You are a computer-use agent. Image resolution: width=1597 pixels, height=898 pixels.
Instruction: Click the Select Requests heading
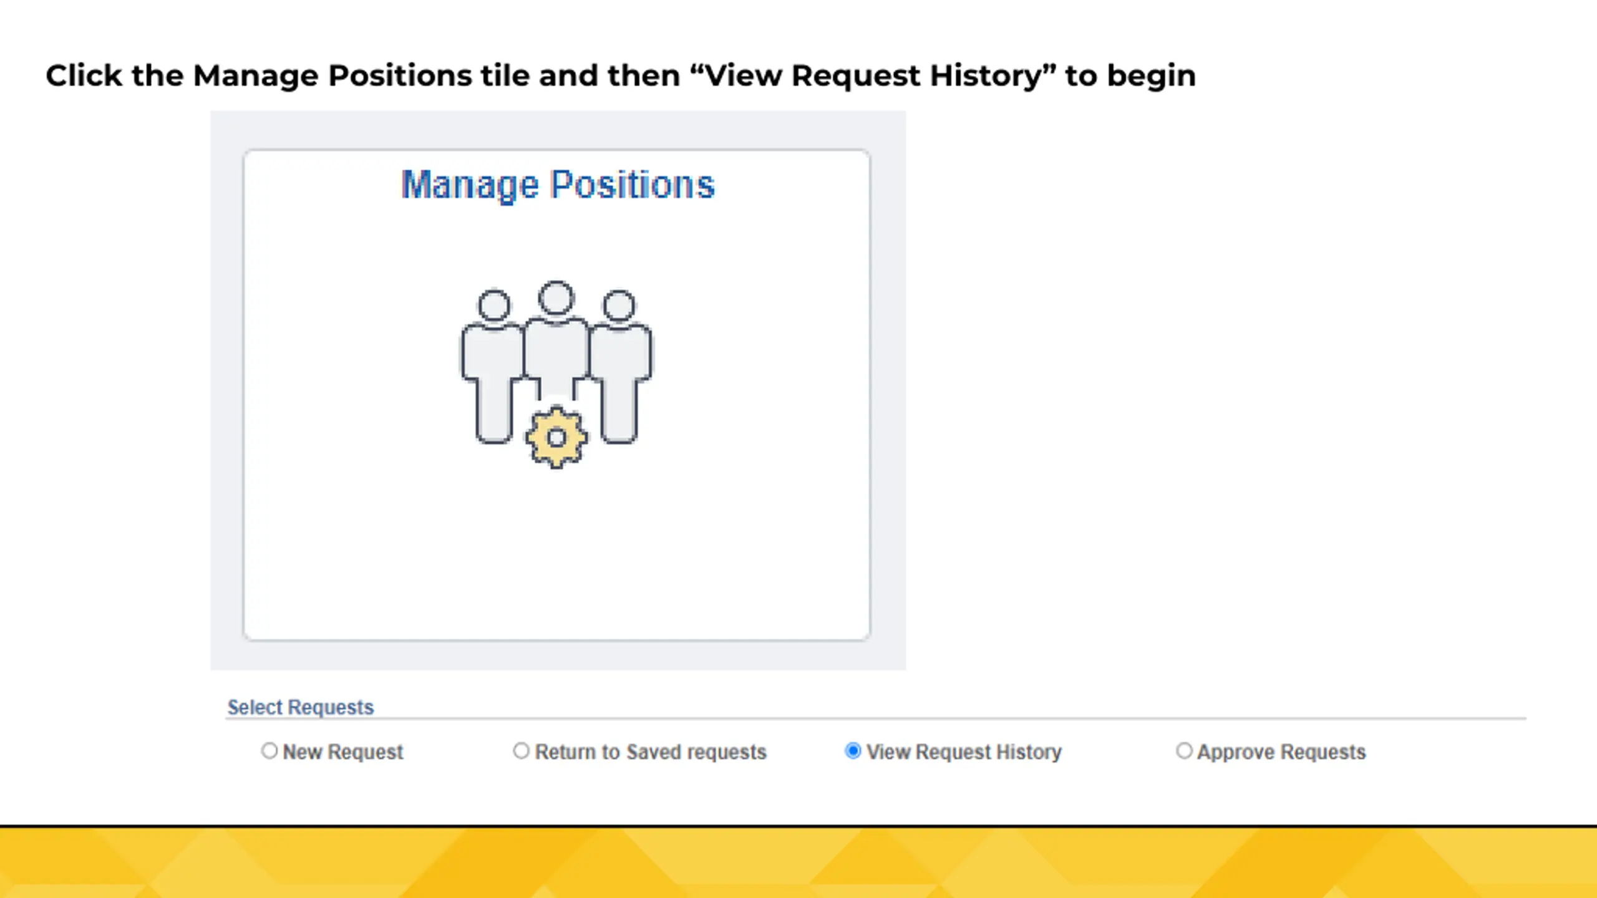(301, 707)
